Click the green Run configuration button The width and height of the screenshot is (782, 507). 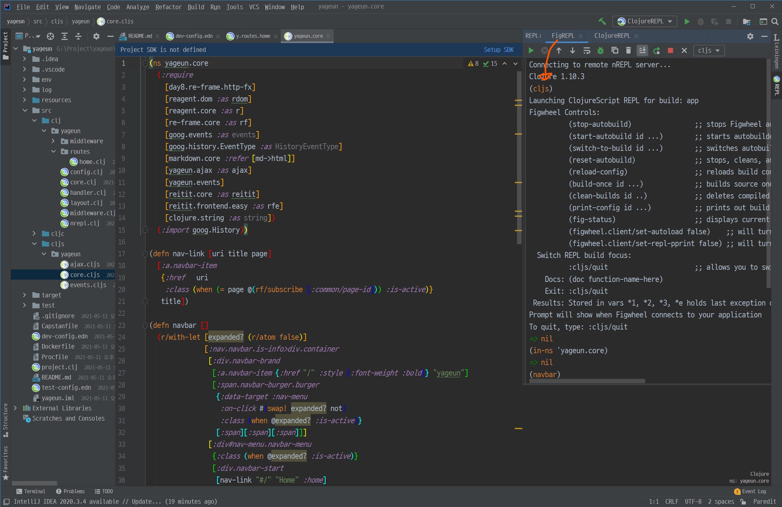coord(687,21)
